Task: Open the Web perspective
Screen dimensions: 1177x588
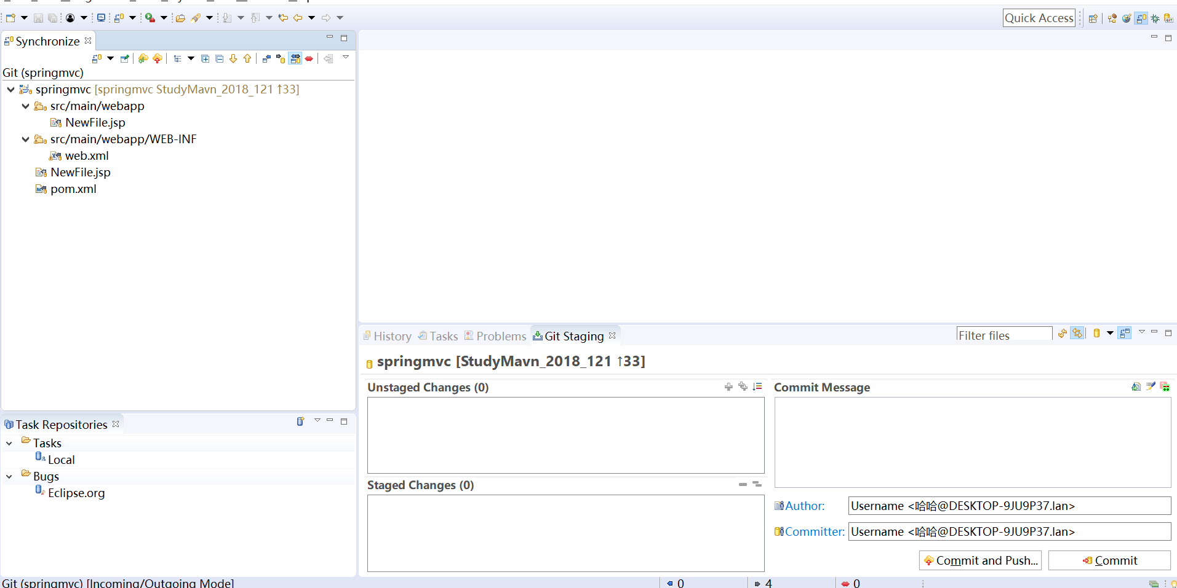Action: [1127, 18]
